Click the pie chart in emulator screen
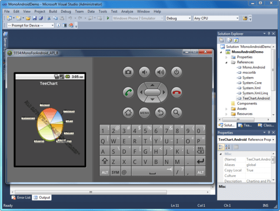Image resolution: width=280 pixels, height=211 pixels. (x=50, y=124)
